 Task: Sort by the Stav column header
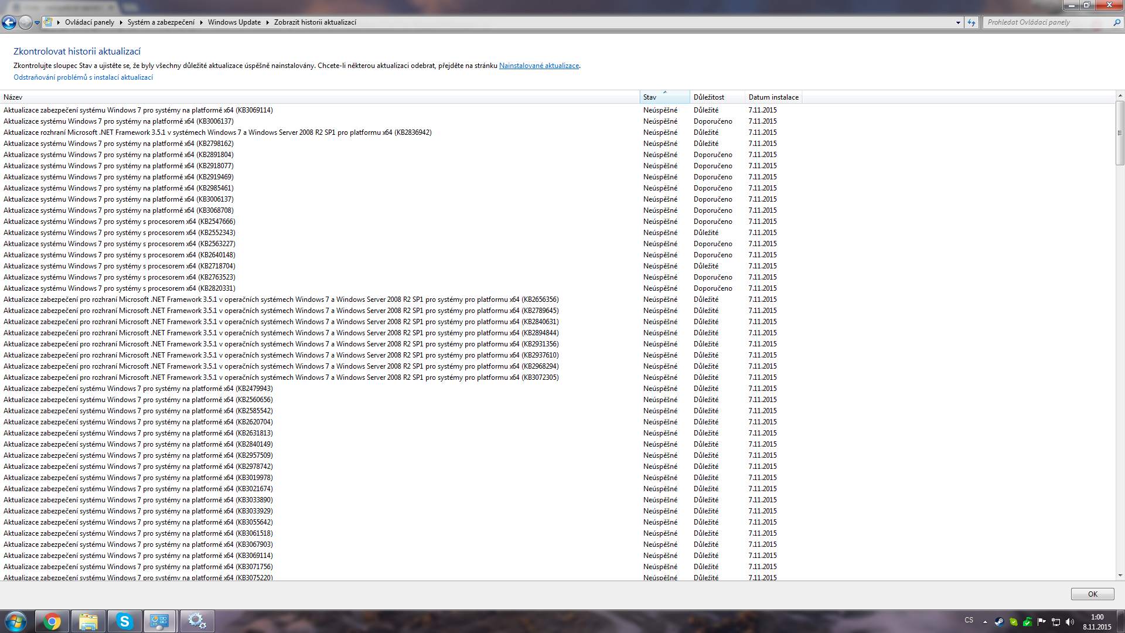tap(664, 97)
